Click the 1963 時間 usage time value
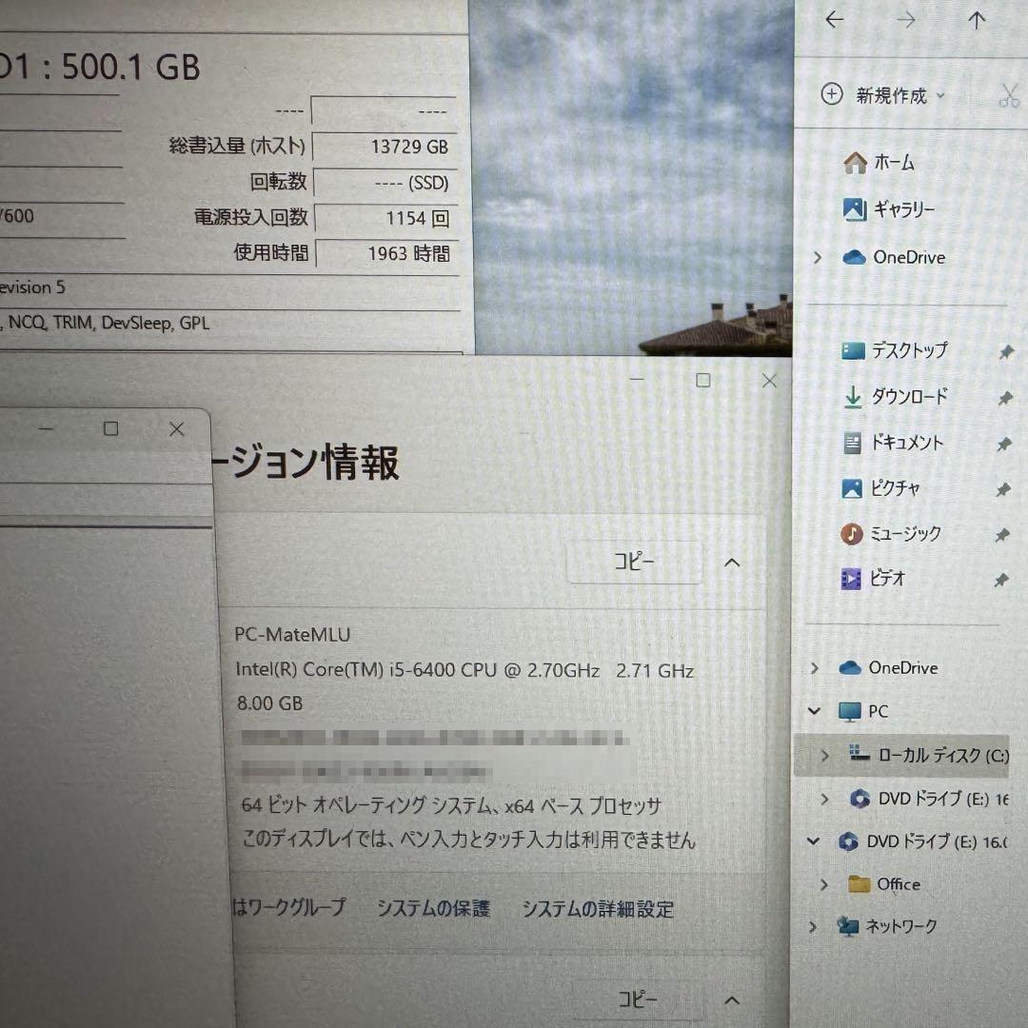 pyautogui.click(x=409, y=254)
